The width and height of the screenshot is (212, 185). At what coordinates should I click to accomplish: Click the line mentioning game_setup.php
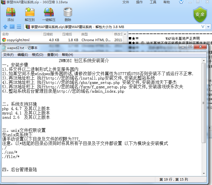pos(89,83)
